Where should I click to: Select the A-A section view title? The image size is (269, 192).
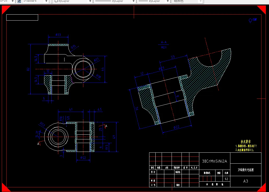click(164, 42)
